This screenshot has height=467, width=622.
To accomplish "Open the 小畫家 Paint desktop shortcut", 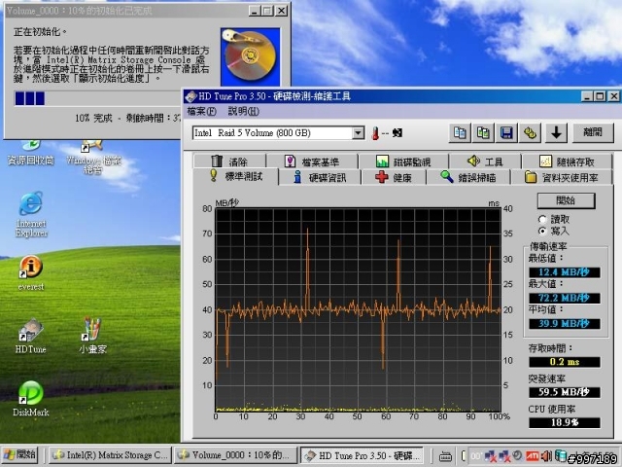I will (92, 336).
